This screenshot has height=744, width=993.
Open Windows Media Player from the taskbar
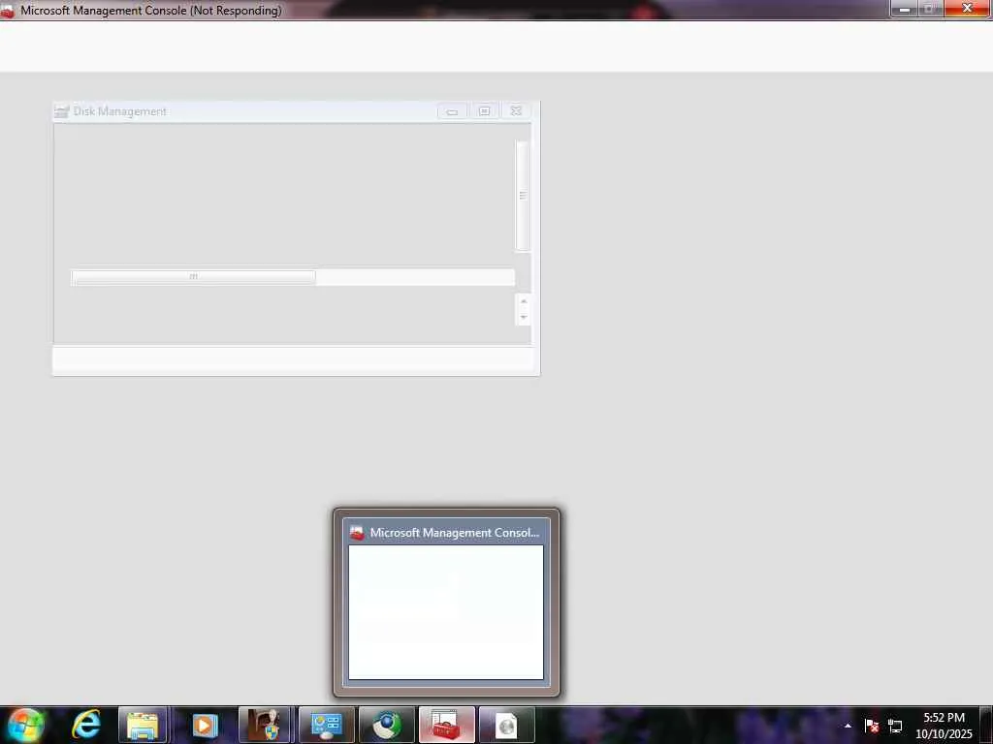point(204,725)
